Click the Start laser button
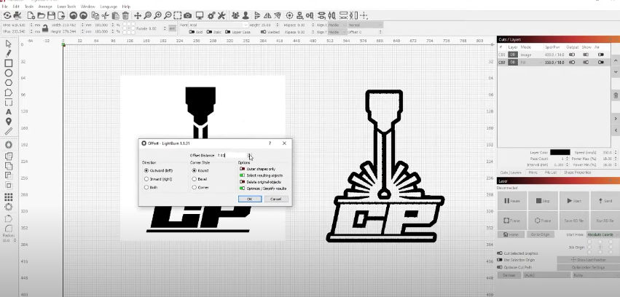Image resolution: width=620 pixels, height=297 pixels. 574,201
